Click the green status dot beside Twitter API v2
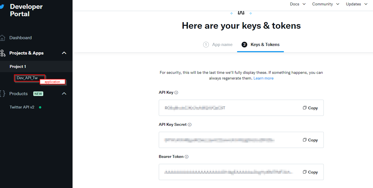Viewport: 373px width, 188px height. 40,107
